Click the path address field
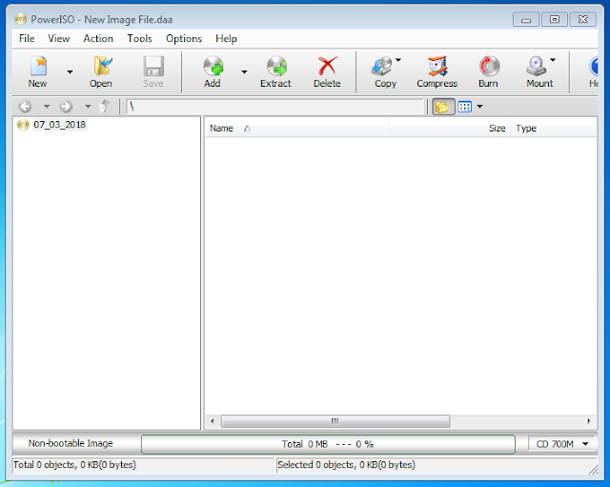The width and height of the screenshot is (610, 487). 274,107
